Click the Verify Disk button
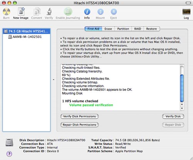Screen dimensions: 193x160 (173, 116)
